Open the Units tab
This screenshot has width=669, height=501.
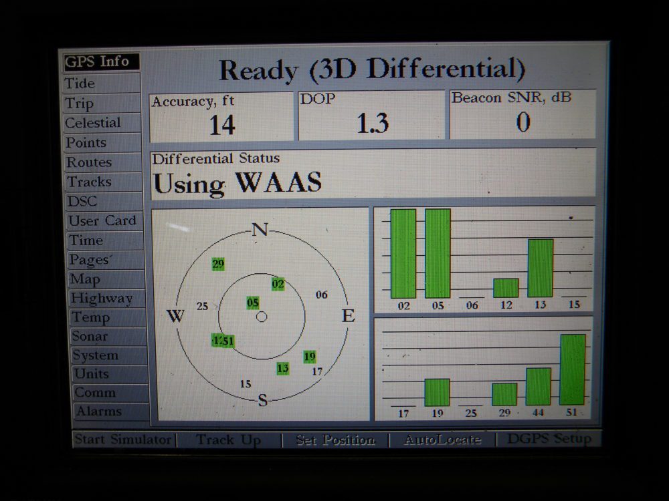[110, 373]
